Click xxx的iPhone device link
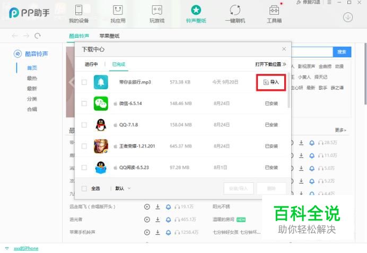This screenshot has width=367, height=253. (x=26, y=248)
